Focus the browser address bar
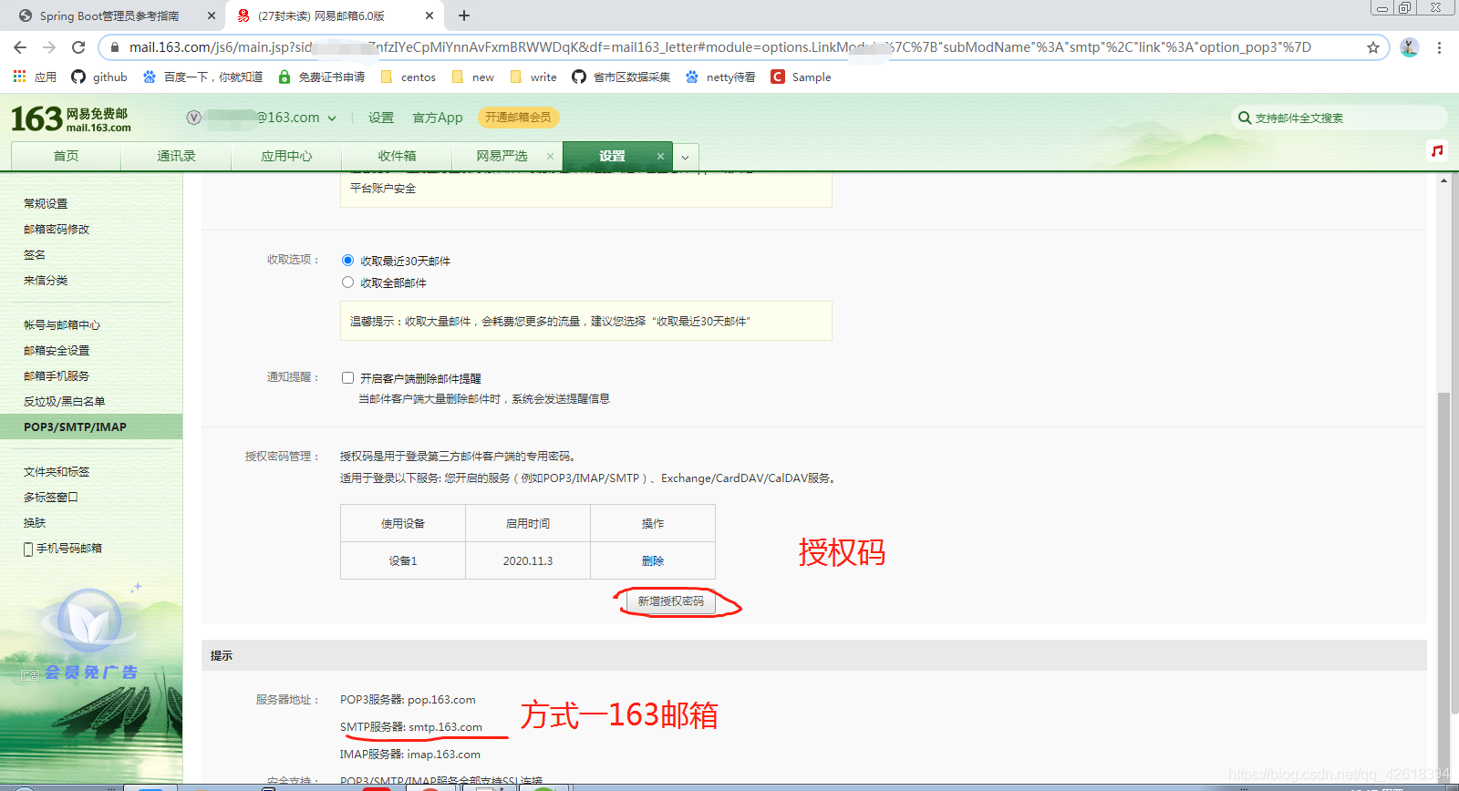 (x=720, y=47)
